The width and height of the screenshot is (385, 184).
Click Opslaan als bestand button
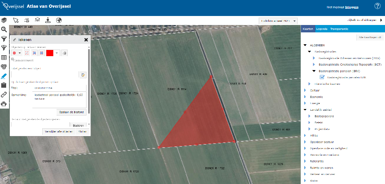(71, 112)
